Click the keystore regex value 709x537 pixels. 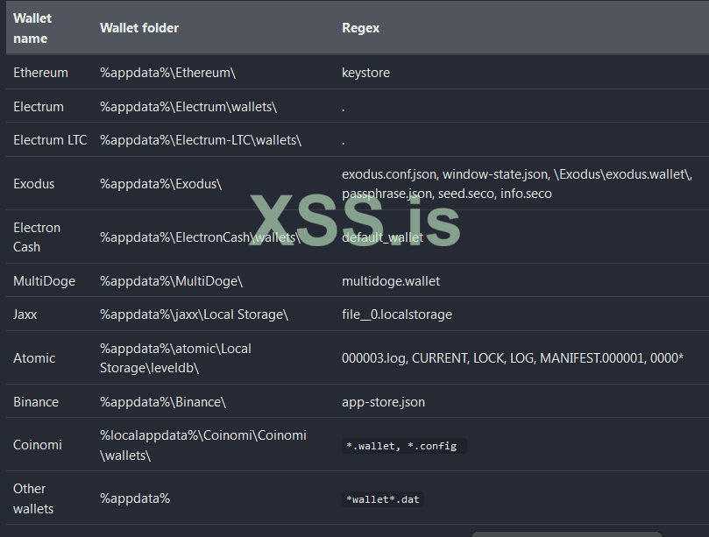tap(365, 73)
